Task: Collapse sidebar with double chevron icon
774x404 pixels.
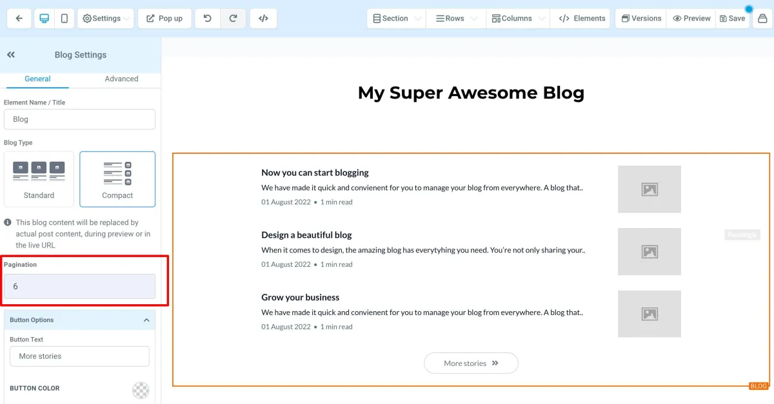Action: point(11,55)
